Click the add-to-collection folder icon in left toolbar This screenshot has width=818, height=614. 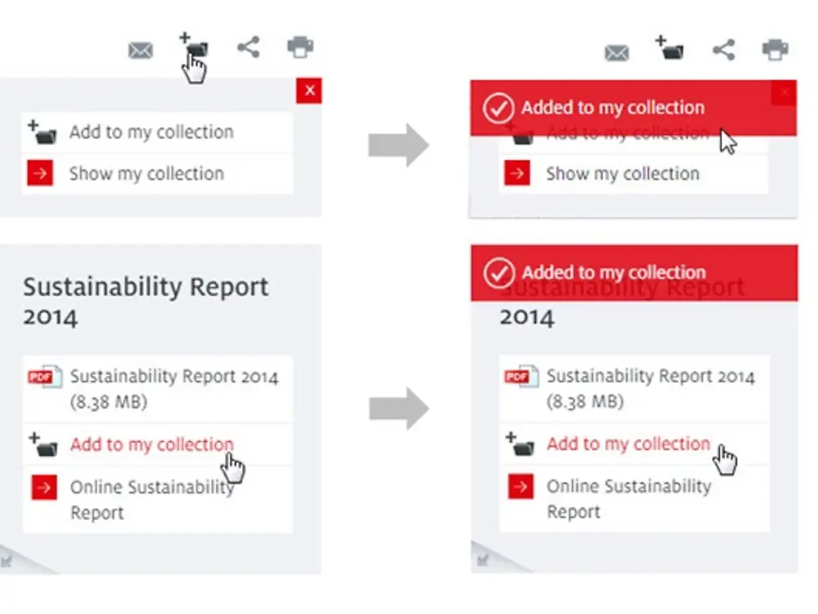[194, 47]
